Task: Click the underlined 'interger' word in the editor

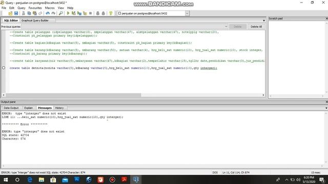Action: point(207,68)
